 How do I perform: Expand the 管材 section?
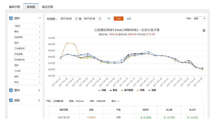point(39,90)
